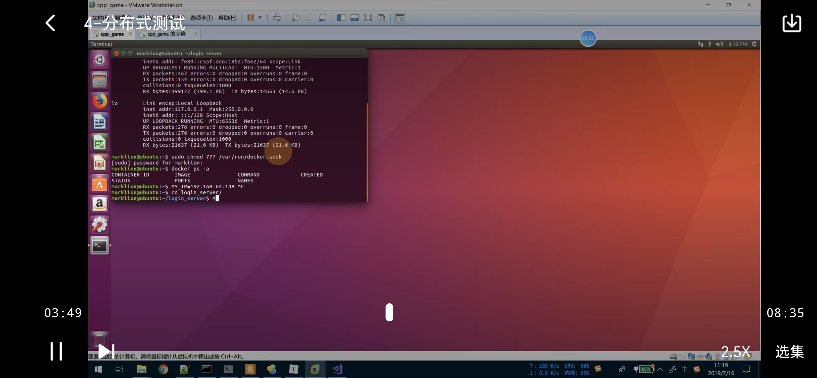Maximize the marklion@ubuntu terminal window
Viewport: 817px width, 378px height.
click(x=130, y=53)
